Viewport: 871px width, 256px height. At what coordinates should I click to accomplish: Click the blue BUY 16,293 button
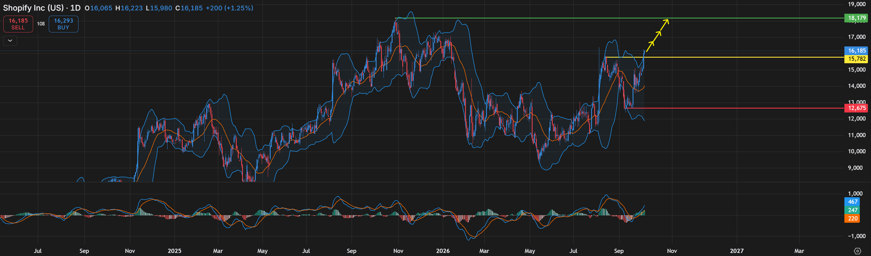click(x=64, y=24)
